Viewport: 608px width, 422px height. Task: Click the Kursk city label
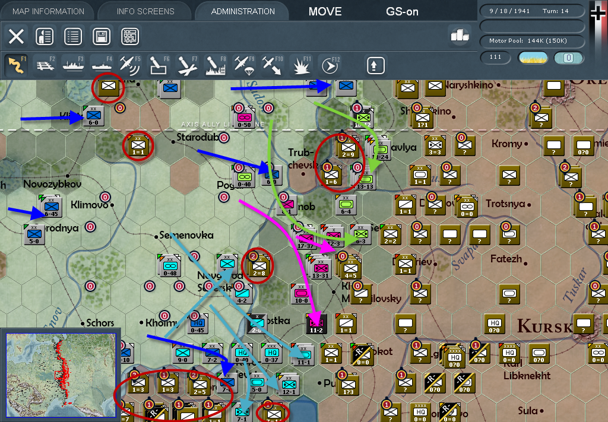pos(544,326)
